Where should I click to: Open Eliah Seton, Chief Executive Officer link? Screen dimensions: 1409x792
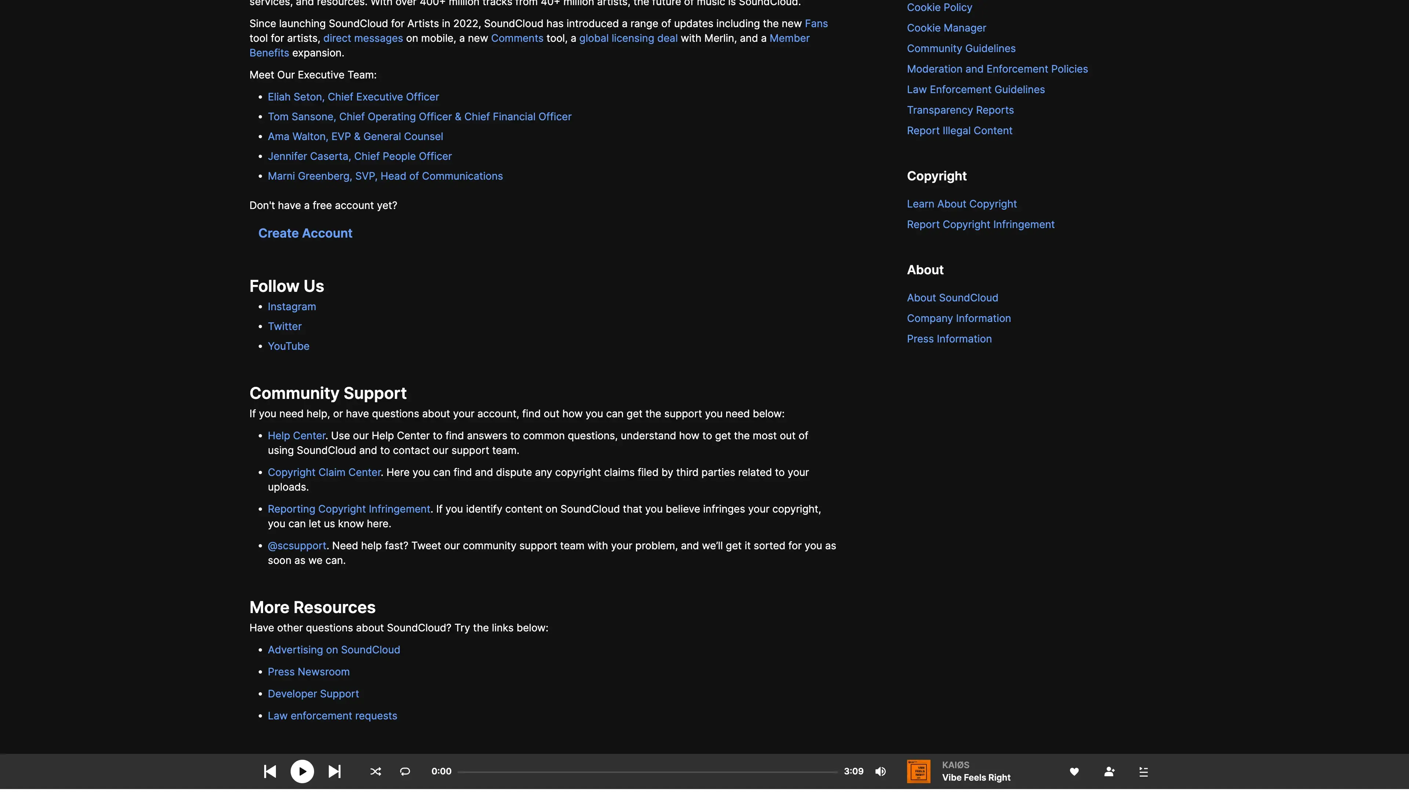coord(353,97)
